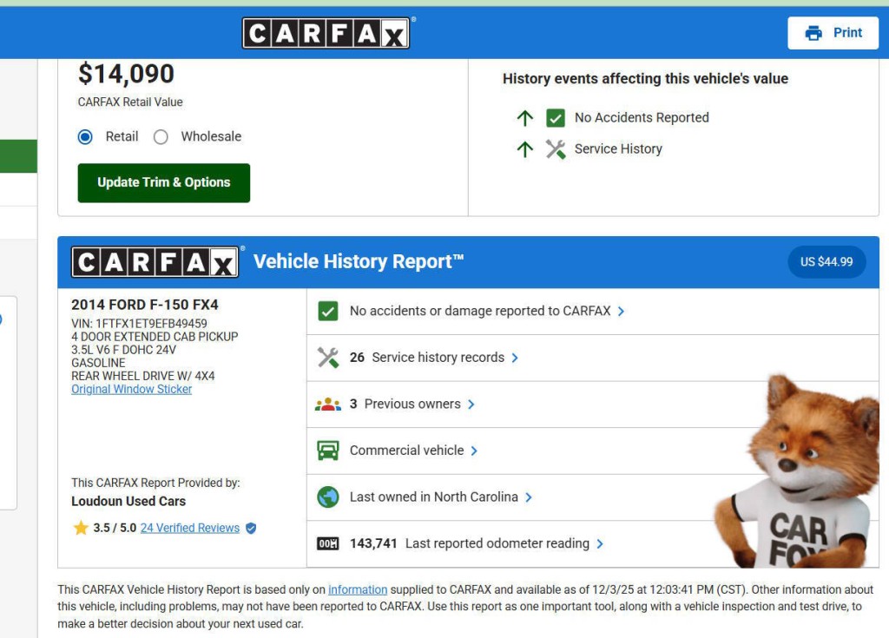This screenshot has width=889, height=638.
Task: Click the CARFAX logo in the top banner
Action: click(326, 32)
